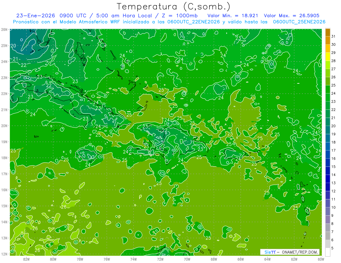Click the longitude label 64W

click(x=267, y=259)
